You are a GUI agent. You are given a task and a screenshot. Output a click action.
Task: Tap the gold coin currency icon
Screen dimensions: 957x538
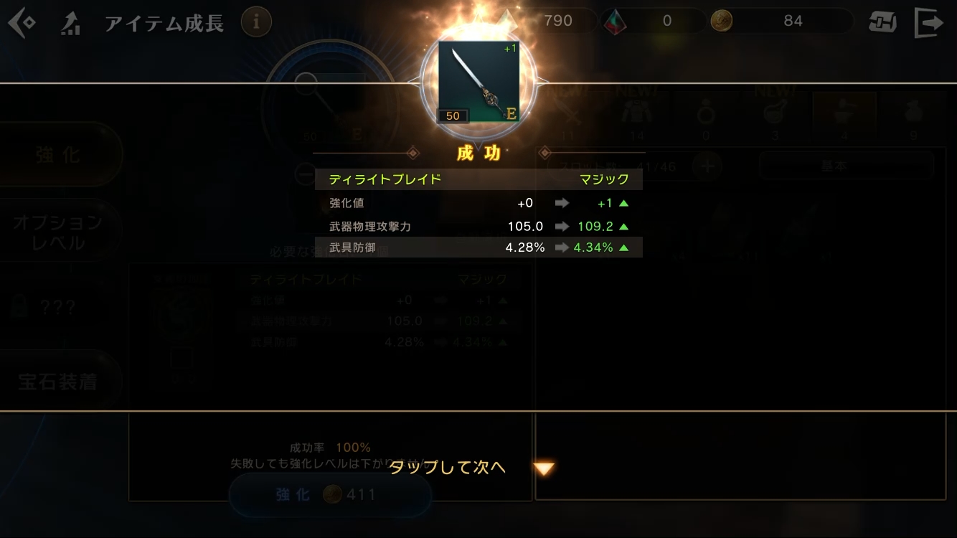(x=721, y=21)
